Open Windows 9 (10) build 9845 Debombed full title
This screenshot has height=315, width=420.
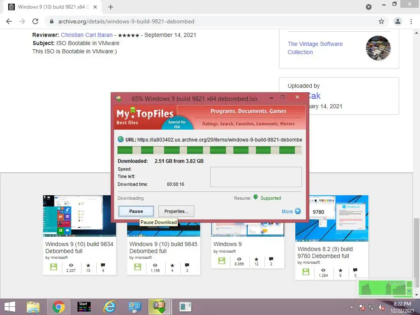163,247
